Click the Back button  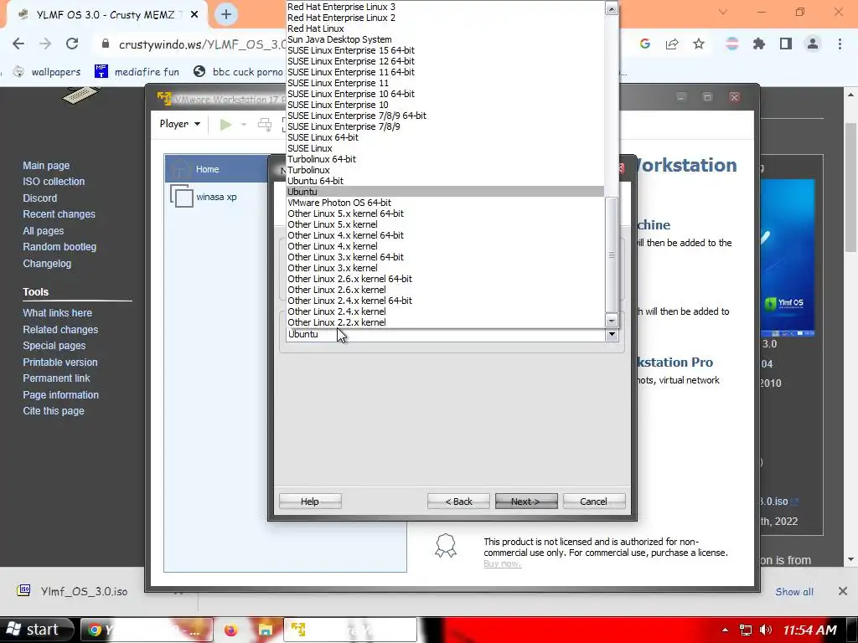click(x=458, y=502)
